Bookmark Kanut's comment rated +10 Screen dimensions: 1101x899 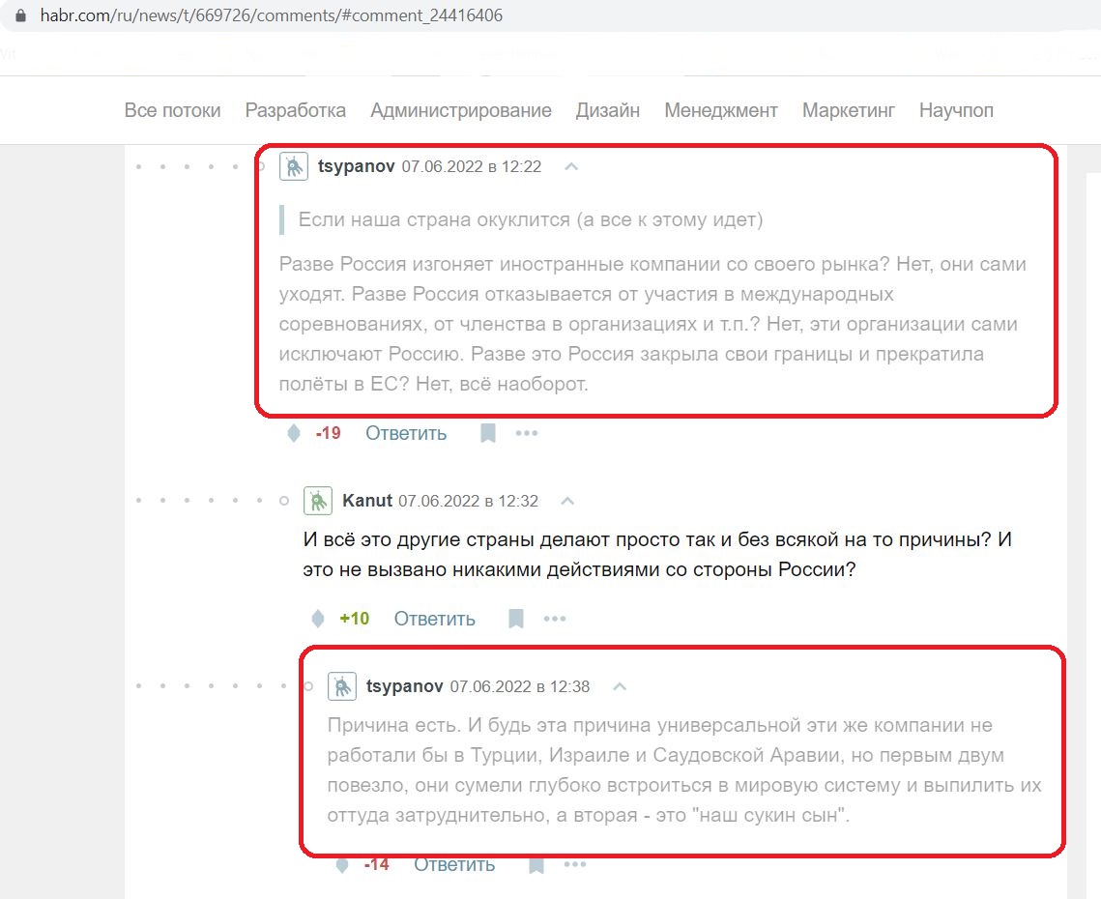(x=516, y=619)
